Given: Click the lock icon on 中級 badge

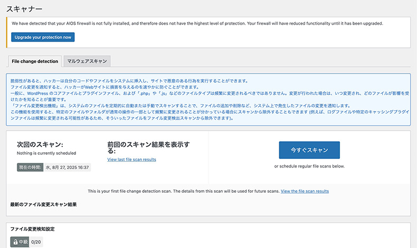Looking at the screenshot, I should (15, 242).
